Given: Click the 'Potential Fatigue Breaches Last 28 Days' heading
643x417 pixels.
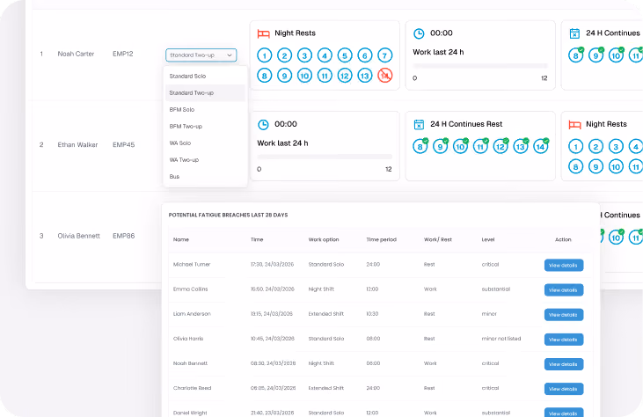Looking at the screenshot, I should (x=228, y=215).
